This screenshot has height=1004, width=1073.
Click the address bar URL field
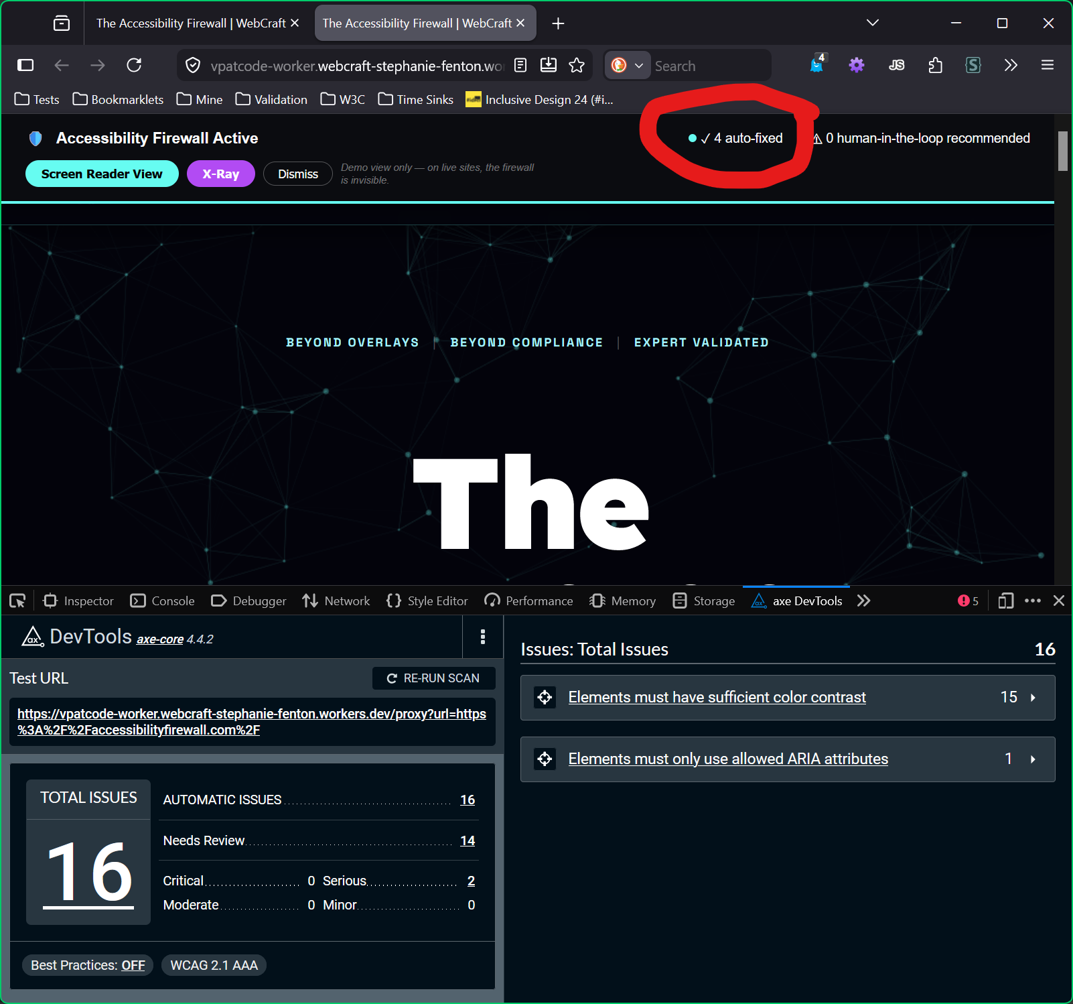click(358, 66)
